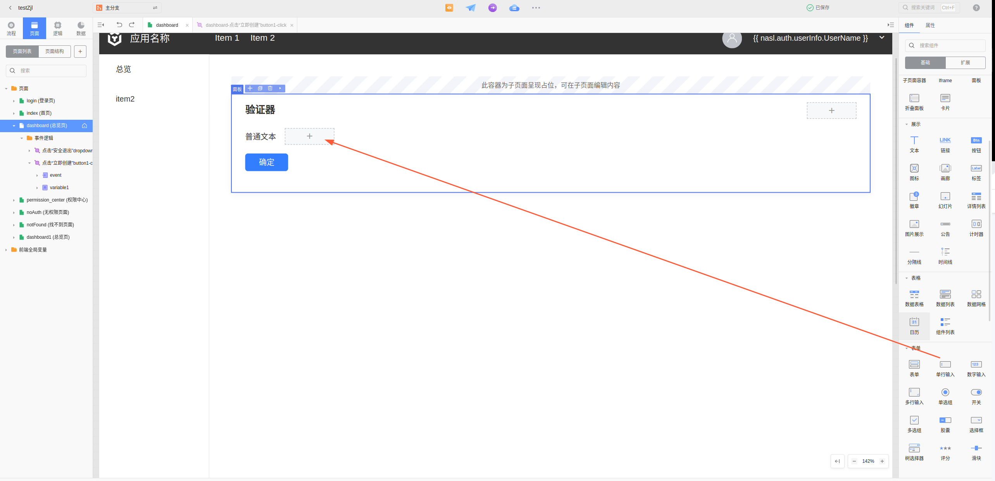The height and width of the screenshot is (481, 995).
Task: Click the page list 搜索 field
Action: [x=46, y=71]
